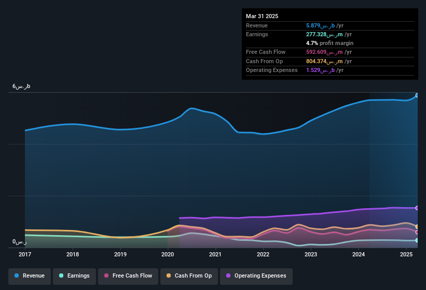Viewport: 426px width, 290px height.
Task: Click the 4.7% profit margin text
Action: pos(329,44)
